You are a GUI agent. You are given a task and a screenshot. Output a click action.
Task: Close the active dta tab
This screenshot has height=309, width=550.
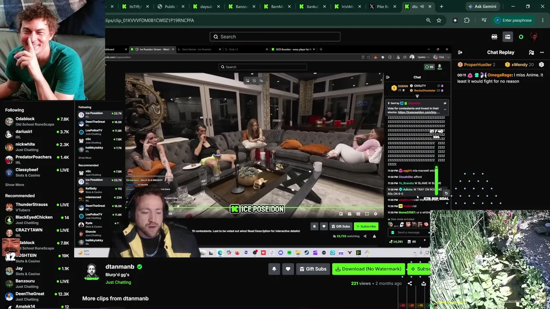pyautogui.click(x=430, y=6)
